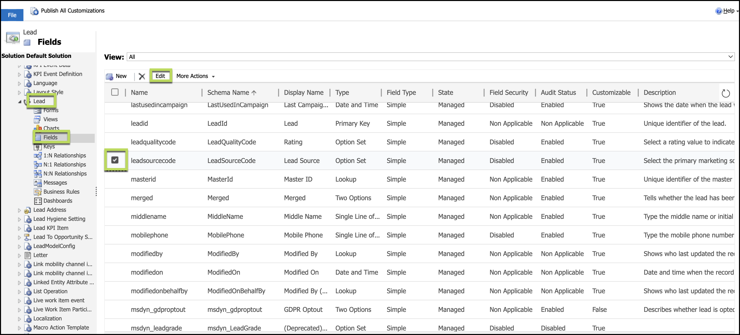The image size is (740, 335).
Task: Click the refresh icon in grid header
Action: click(725, 93)
